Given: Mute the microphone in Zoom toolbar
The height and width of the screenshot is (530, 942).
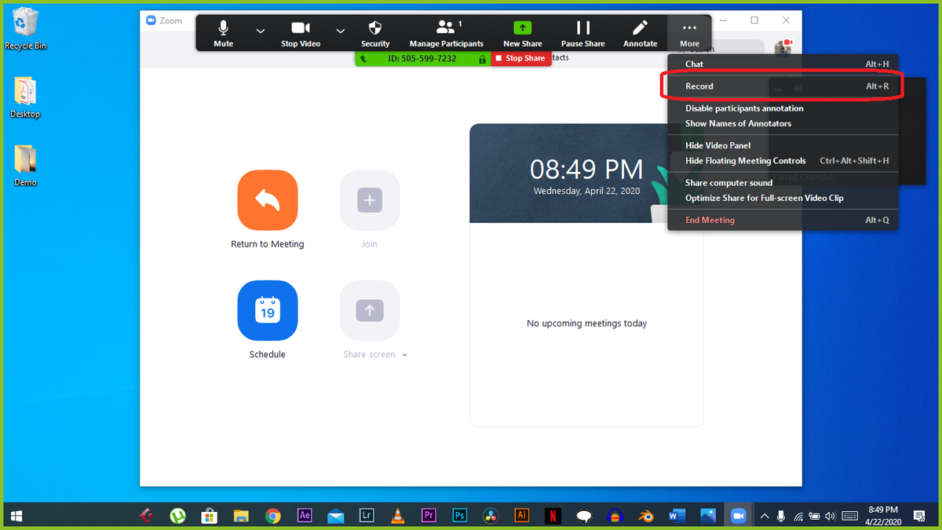Looking at the screenshot, I should pos(224,34).
